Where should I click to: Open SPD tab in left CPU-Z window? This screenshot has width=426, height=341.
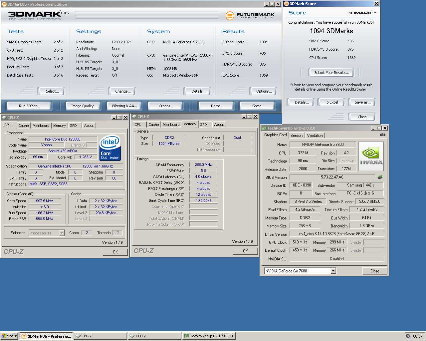click(x=73, y=126)
